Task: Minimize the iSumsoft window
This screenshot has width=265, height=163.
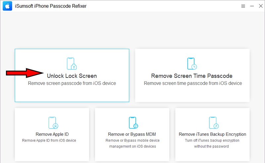Action: (252, 6)
